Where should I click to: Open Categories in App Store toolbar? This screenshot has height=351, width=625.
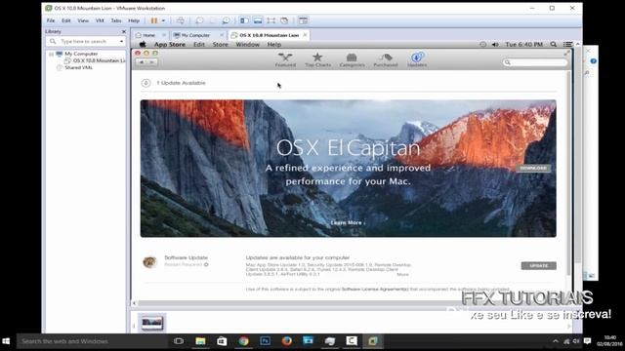click(x=352, y=59)
